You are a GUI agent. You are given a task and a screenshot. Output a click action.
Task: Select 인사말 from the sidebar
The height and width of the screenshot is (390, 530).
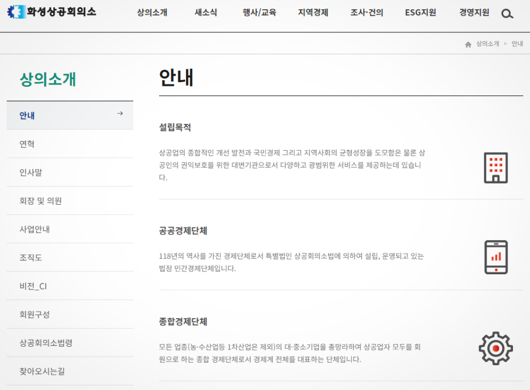pyautogui.click(x=31, y=172)
